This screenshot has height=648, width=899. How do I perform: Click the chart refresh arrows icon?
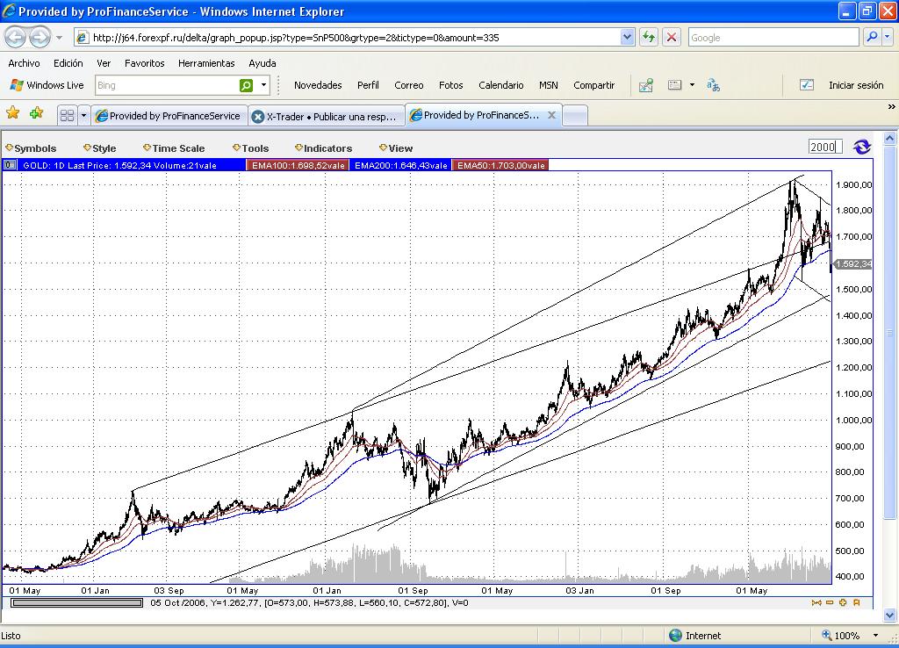point(862,147)
